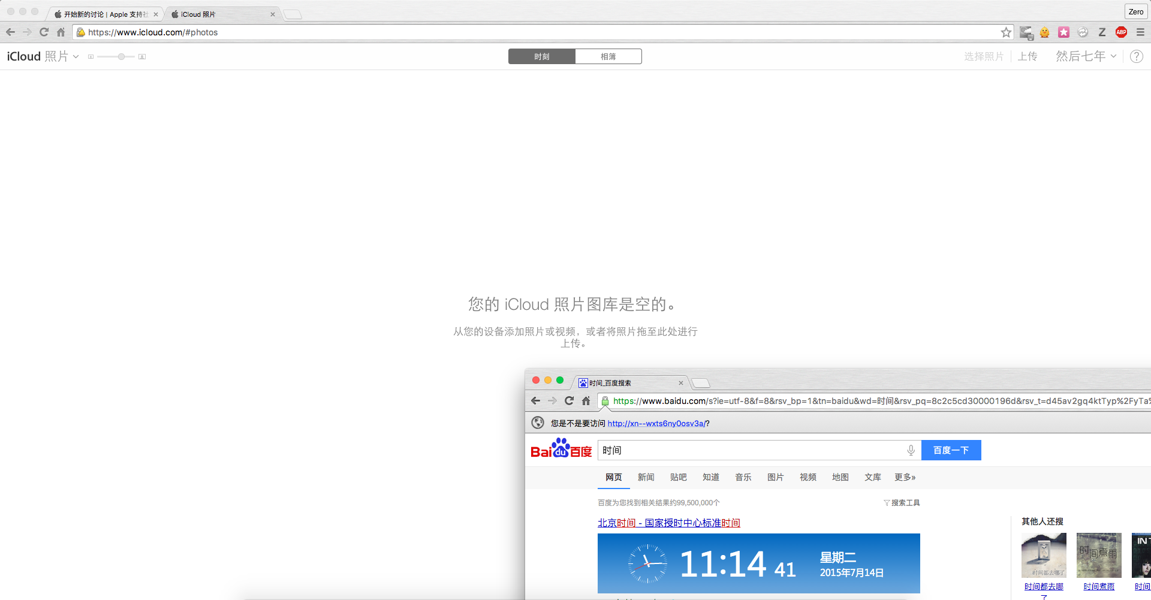The height and width of the screenshot is (600, 1151).
Task: Click the bookmark star in iCloud address bar
Action: pos(1006,32)
